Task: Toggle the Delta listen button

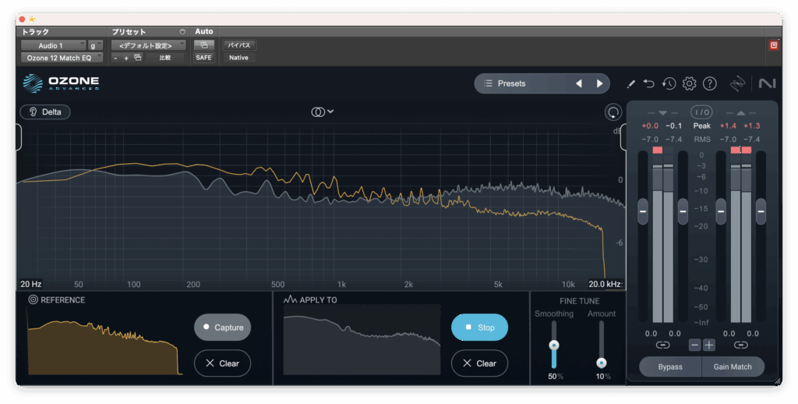Action: coord(45,112)
